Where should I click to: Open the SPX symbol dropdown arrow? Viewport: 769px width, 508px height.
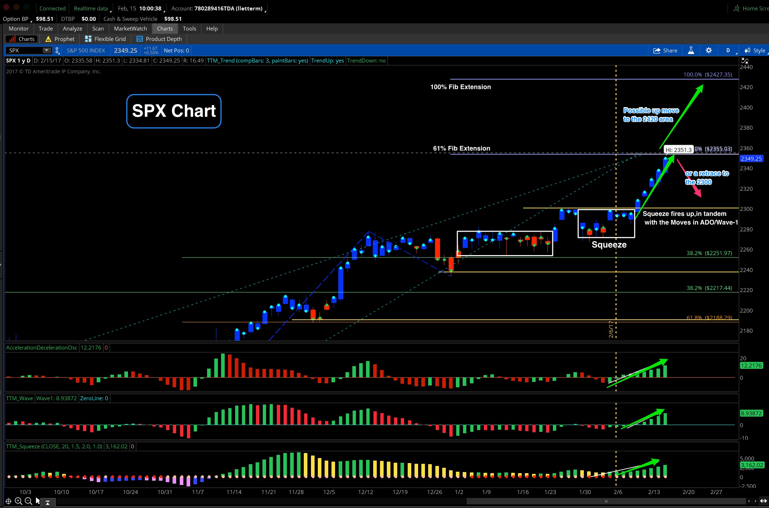[x=46, y=50]
